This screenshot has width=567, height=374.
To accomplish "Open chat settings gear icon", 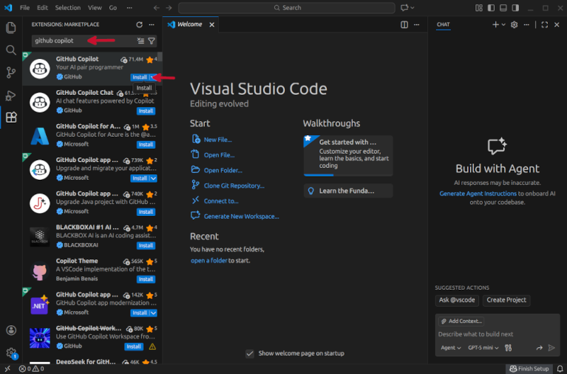I will click(515, 24).
